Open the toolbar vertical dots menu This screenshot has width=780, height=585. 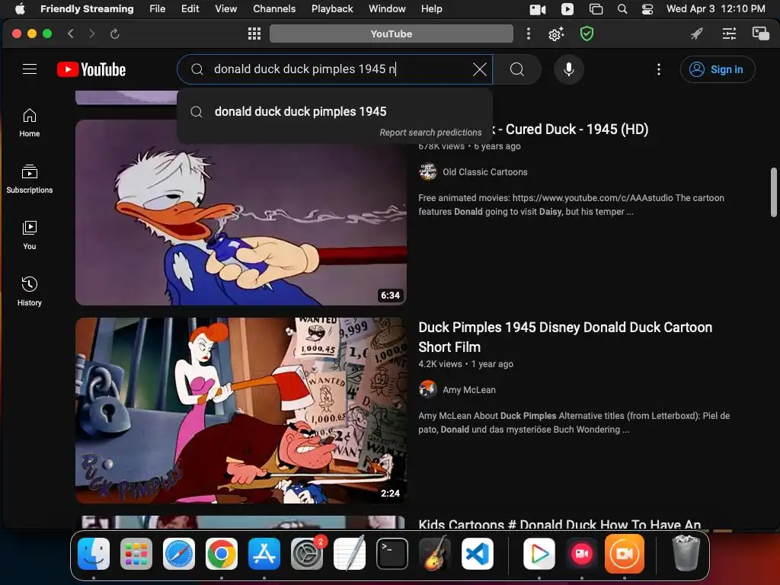pyautogui.click(x=529, y=34)
